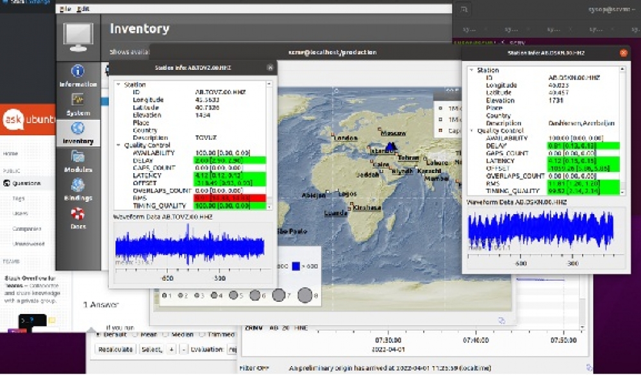Collapse Quality Control in DSKN info window
Screen dimensions: 641x375
pos(471,131)
